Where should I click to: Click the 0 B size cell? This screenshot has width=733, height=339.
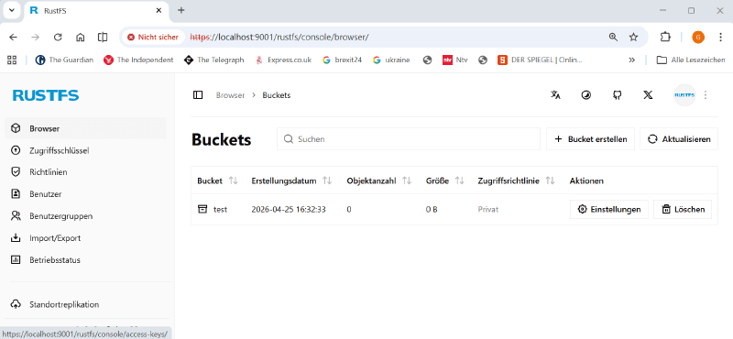click(432, 210)
